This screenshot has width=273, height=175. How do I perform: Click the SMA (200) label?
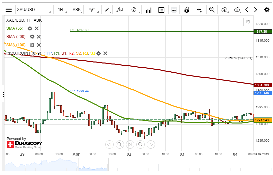click(x=16, y=37)
